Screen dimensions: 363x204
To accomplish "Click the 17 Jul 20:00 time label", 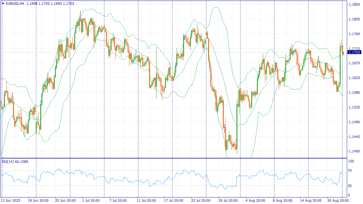I will [x=173, y=201].
